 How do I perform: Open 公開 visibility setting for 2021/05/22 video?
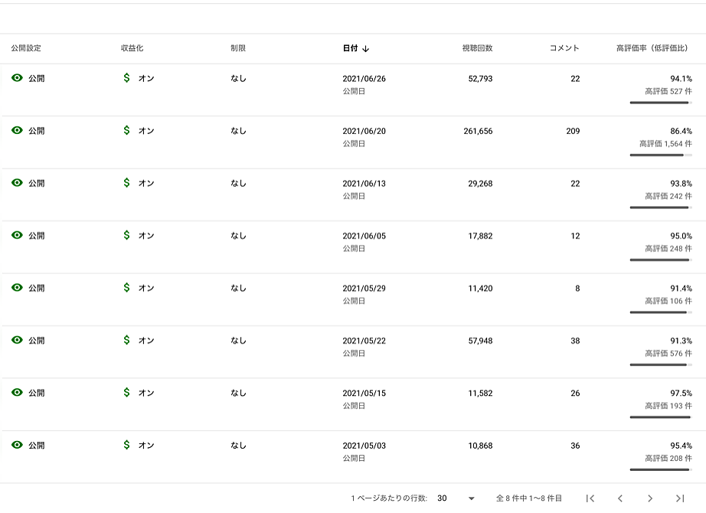(37, 341)
